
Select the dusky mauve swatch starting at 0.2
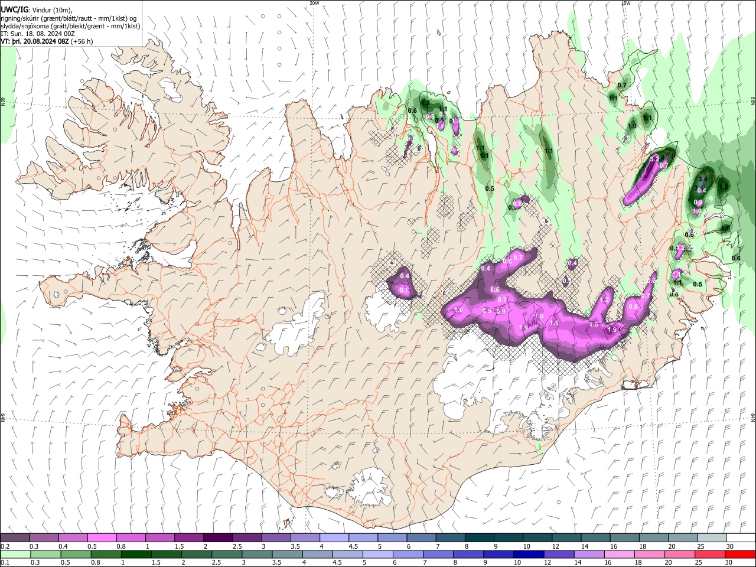click(x=15, y=538)
